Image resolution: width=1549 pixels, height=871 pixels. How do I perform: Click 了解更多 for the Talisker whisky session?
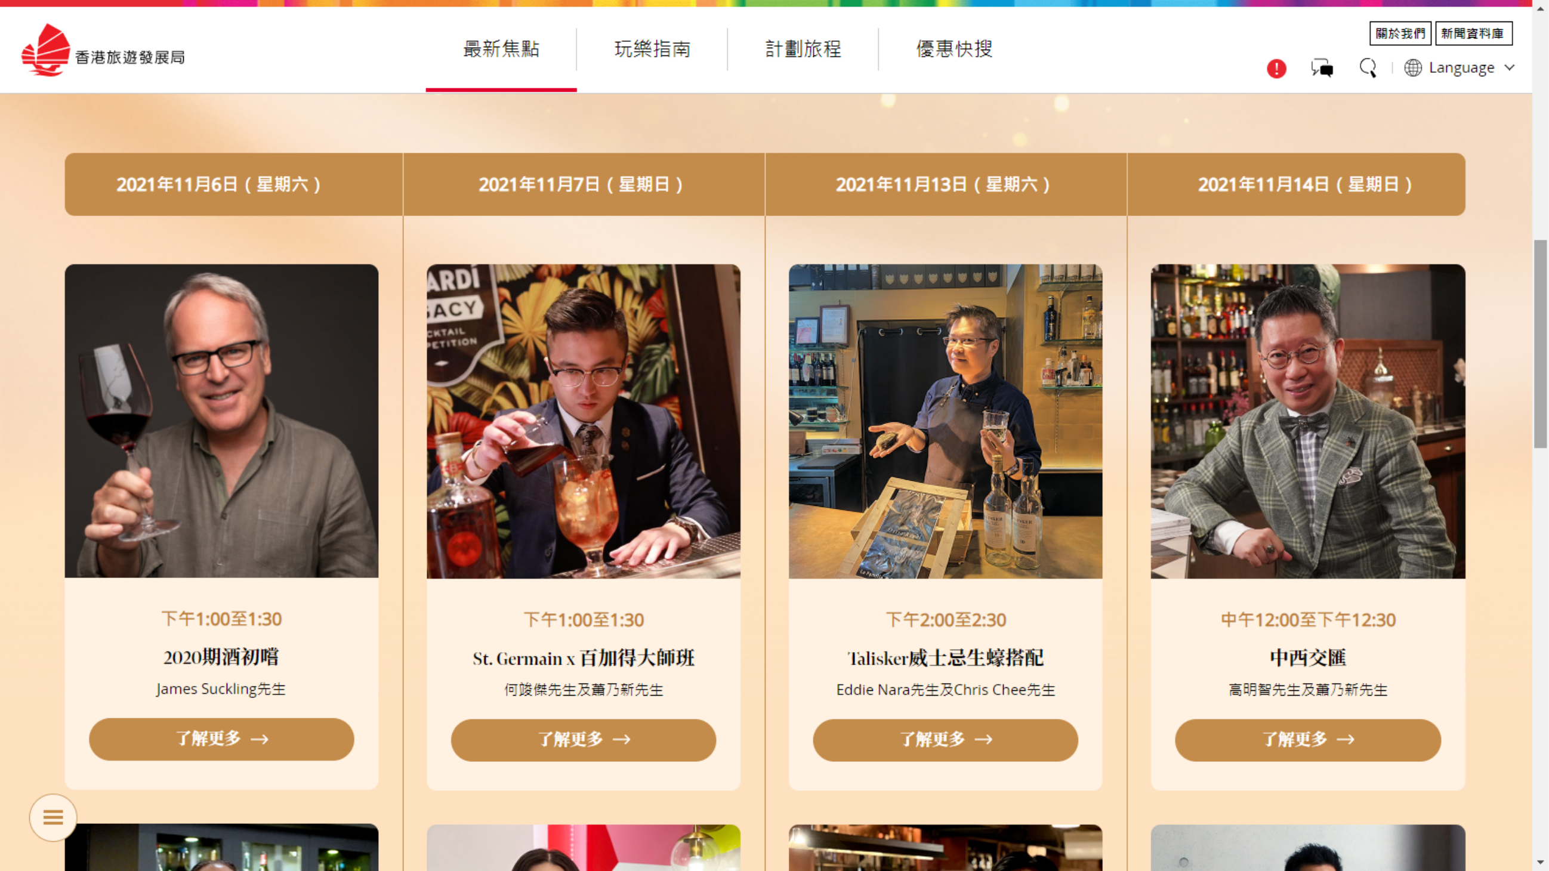pyautogui.click(x=945, y=740)
